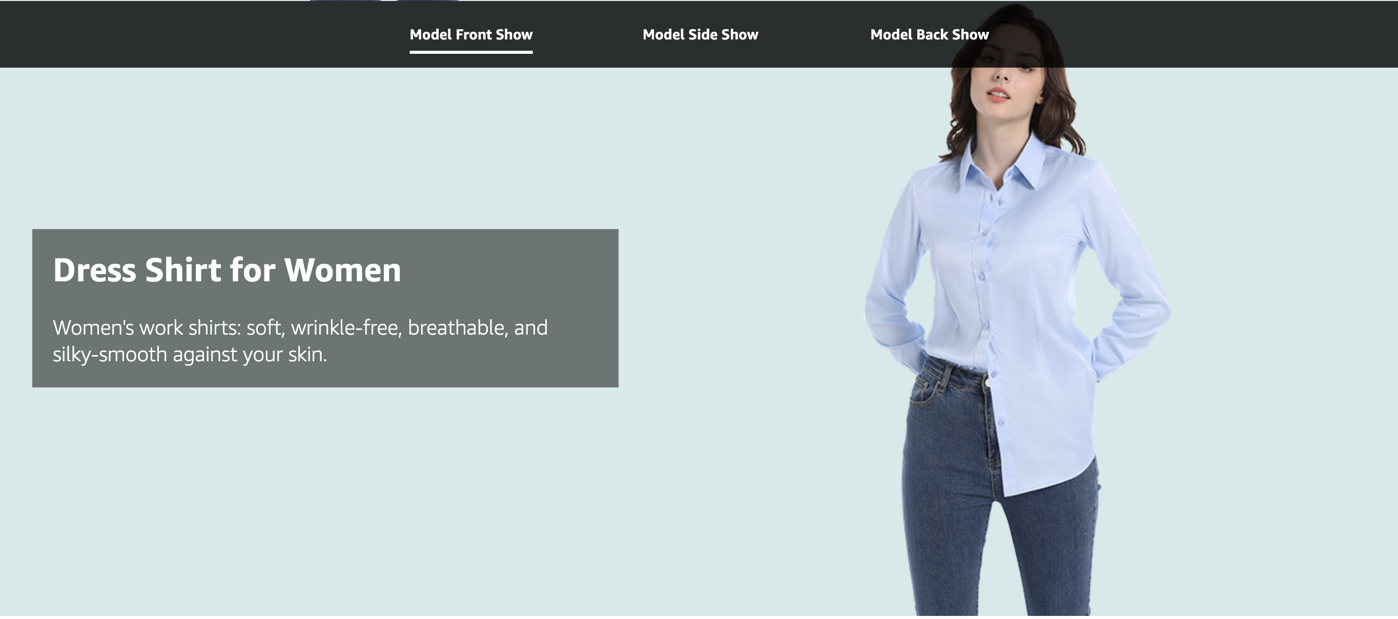Click empty dark navigation bar left of tabs

point(190,34)
